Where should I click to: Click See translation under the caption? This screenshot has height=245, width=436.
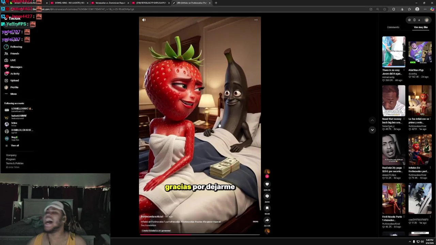click(149, 226)
